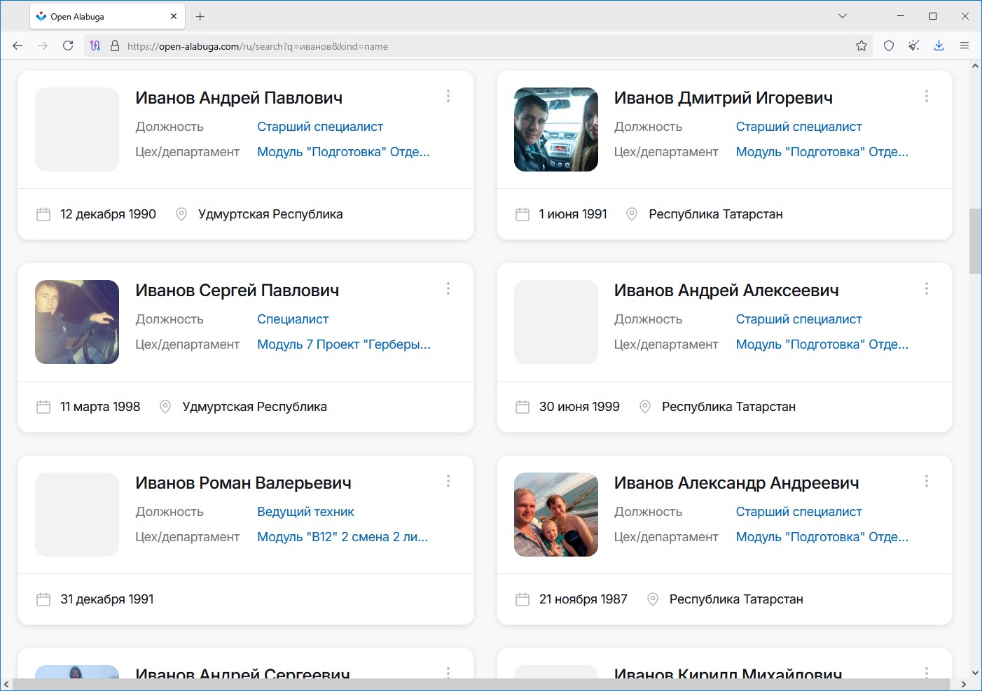The width and height of the screenshot is (982, 691).
Task: Open Иванов Дмитрий Игоревич's profile photo
Action: (x=556, y=130)
